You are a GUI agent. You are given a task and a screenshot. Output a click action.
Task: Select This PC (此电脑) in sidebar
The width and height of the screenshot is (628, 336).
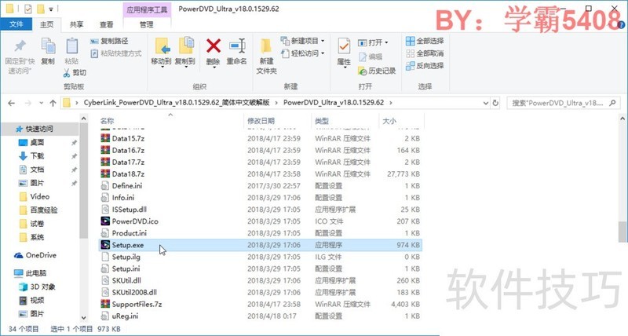pyautogui.click(x=36, y=273)
